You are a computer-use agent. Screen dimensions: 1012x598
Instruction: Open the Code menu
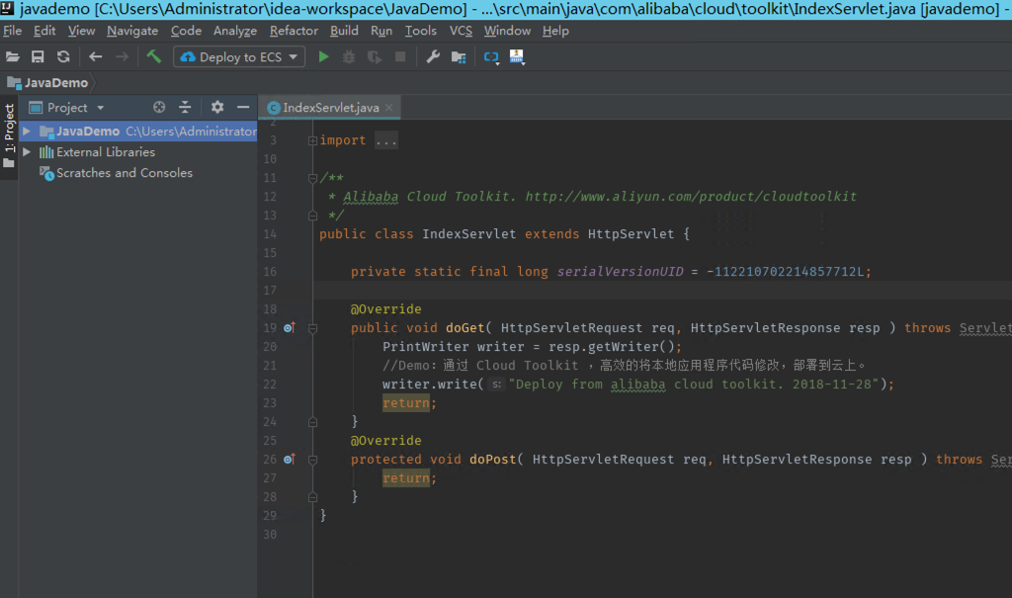click(186, 31)
